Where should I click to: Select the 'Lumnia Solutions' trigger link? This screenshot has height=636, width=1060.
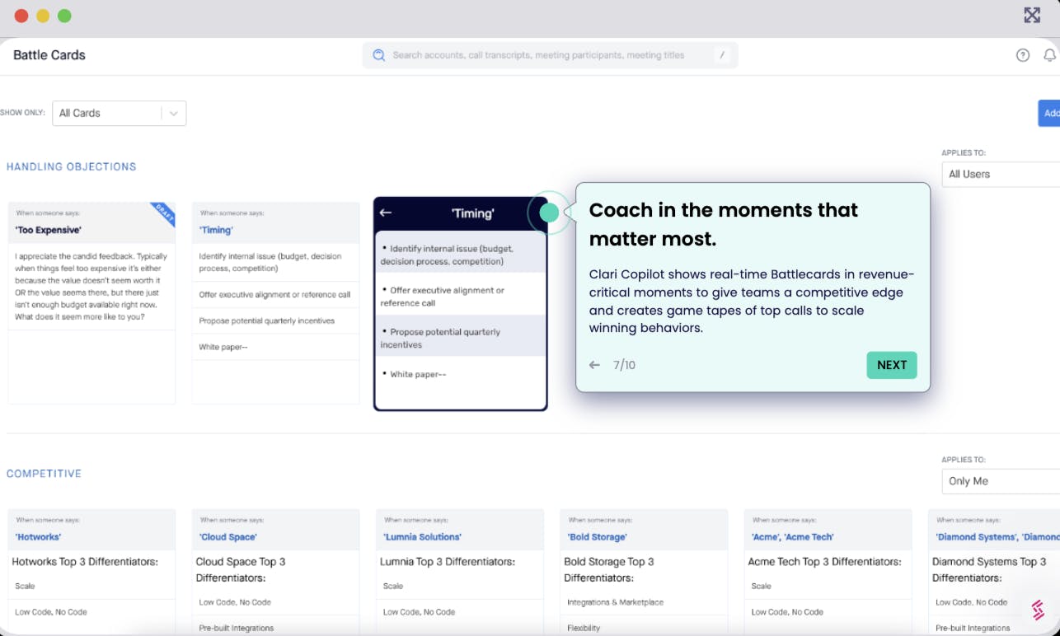pyautogui.click(x=422, y=537)
